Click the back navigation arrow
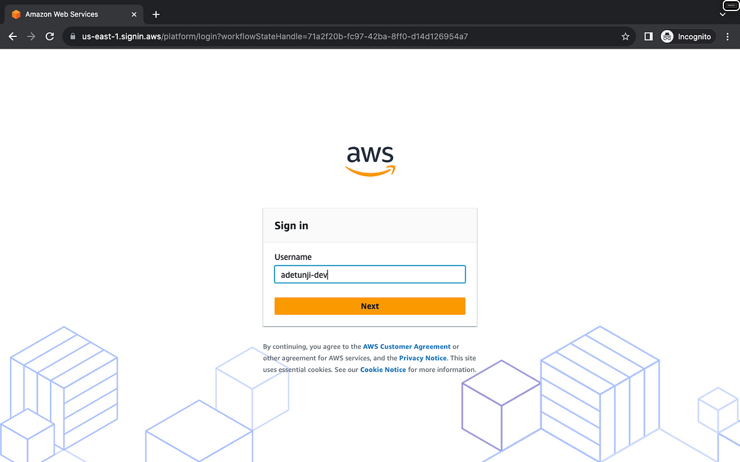The image size is (740, 462). 12,36
